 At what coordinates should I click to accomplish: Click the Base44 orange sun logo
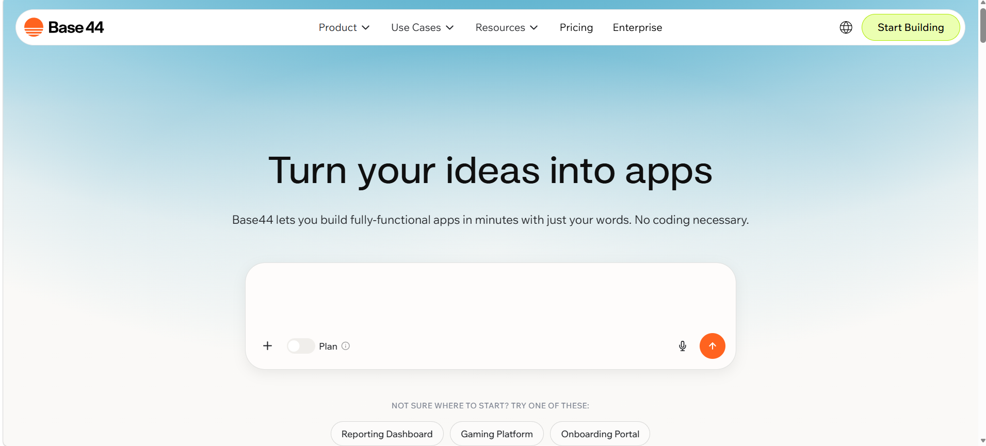click(34, 27)
